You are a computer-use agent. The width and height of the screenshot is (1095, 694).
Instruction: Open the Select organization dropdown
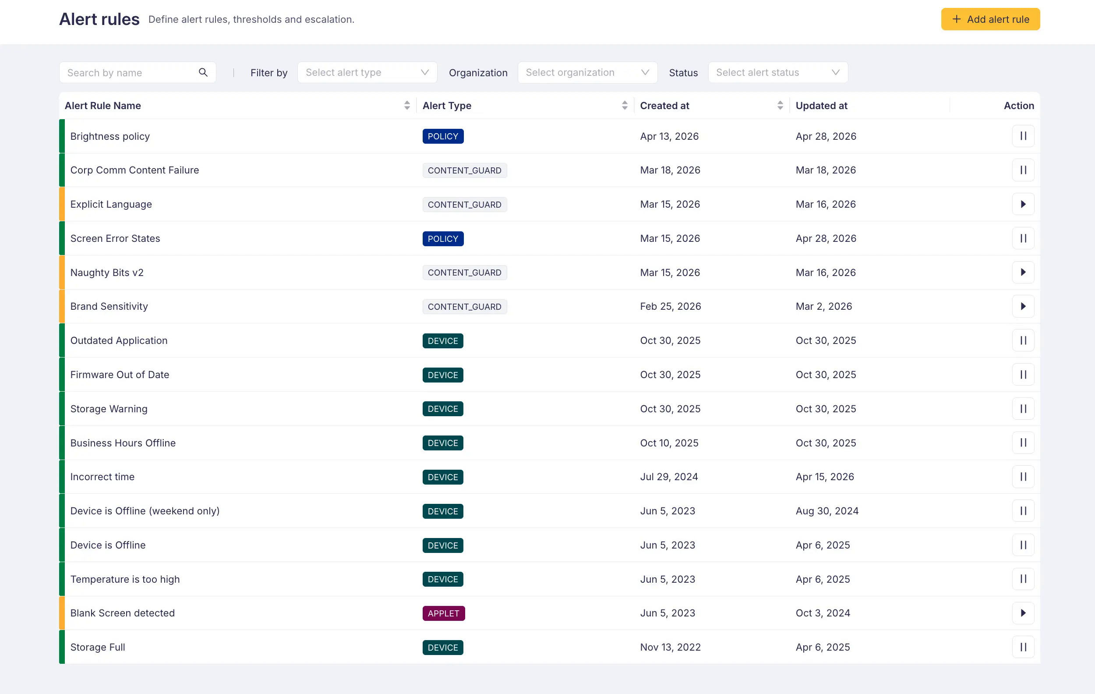(587, 72)
